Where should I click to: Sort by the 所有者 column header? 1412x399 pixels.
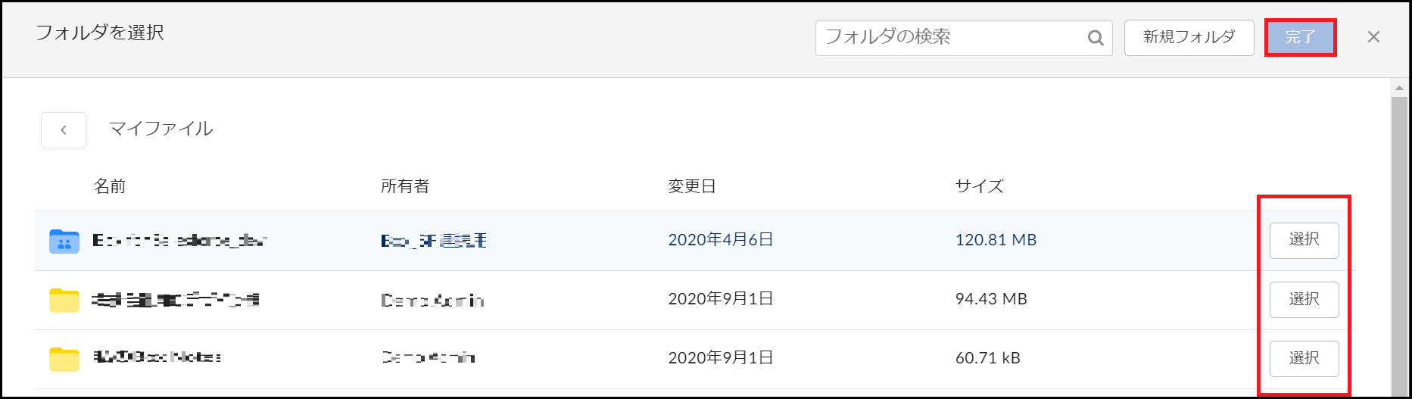pos(405,186)
